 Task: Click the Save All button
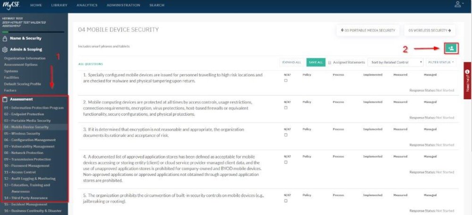315,62
